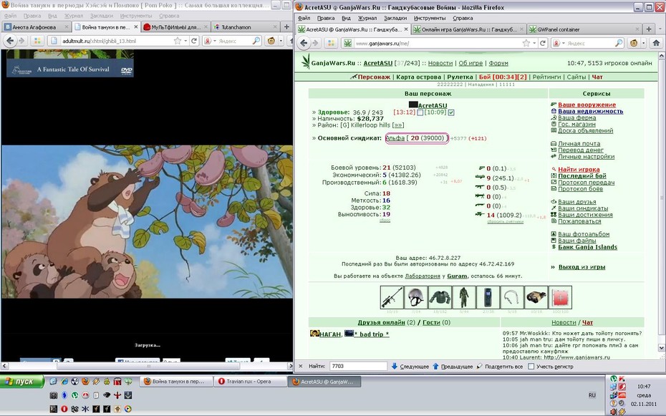The width and height of the screenshot is (666, 416).
Task: Launch uTorrent from quick launch icons
Action: coord(74,395)
